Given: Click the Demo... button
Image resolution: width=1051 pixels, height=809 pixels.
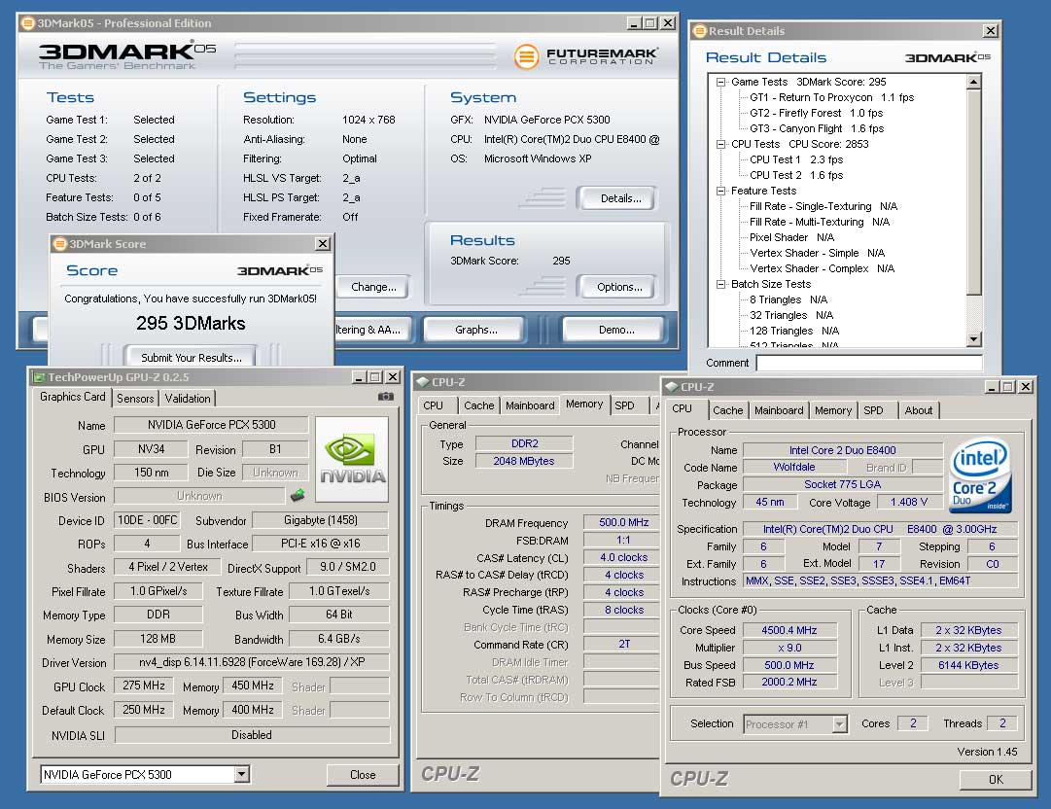Looking at the screenshot, I should click(x=616, y=330).
